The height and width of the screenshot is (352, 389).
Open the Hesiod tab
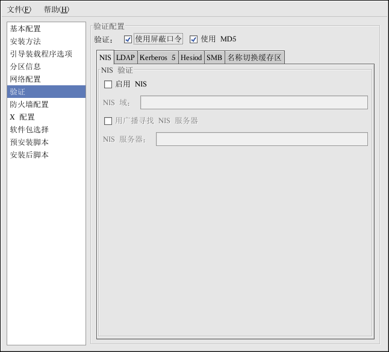click(x=191, y=58)
